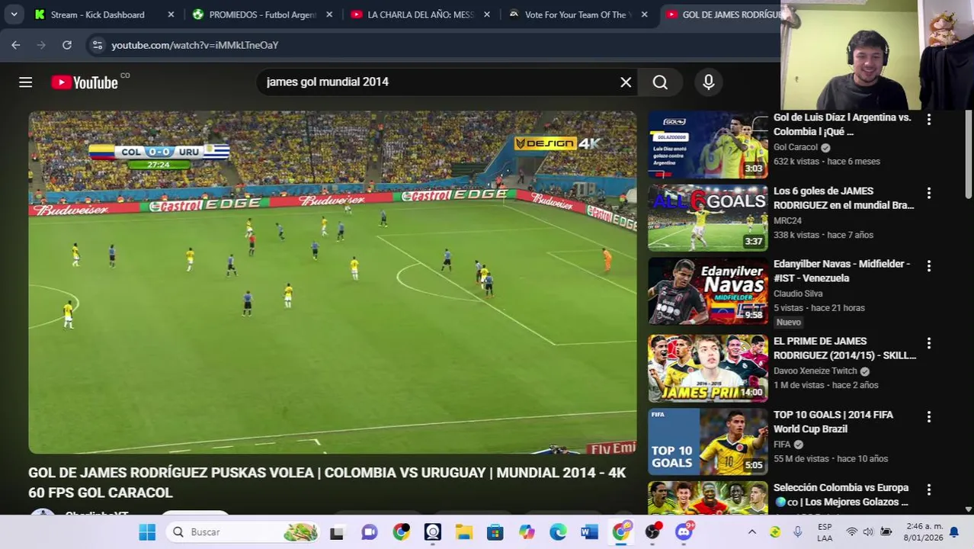
Task: Click the Wi-Fi network icon in the tray
Action: [x=852, y=532]
